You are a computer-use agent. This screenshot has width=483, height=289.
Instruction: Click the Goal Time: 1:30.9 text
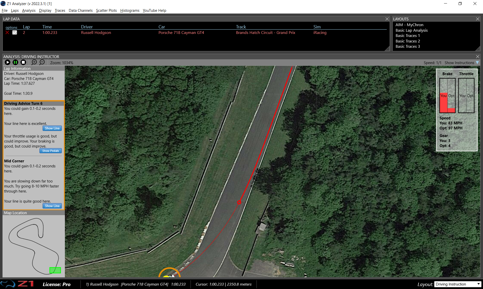tap(18, 93)
